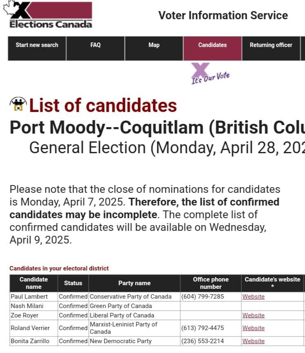
Task: Click the Party name column header
Action: [x=134, y=283]
